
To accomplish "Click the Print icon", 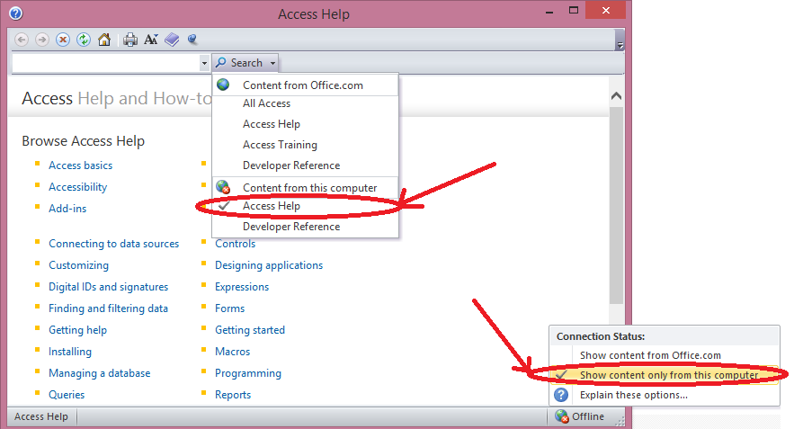I will (130, 40).
